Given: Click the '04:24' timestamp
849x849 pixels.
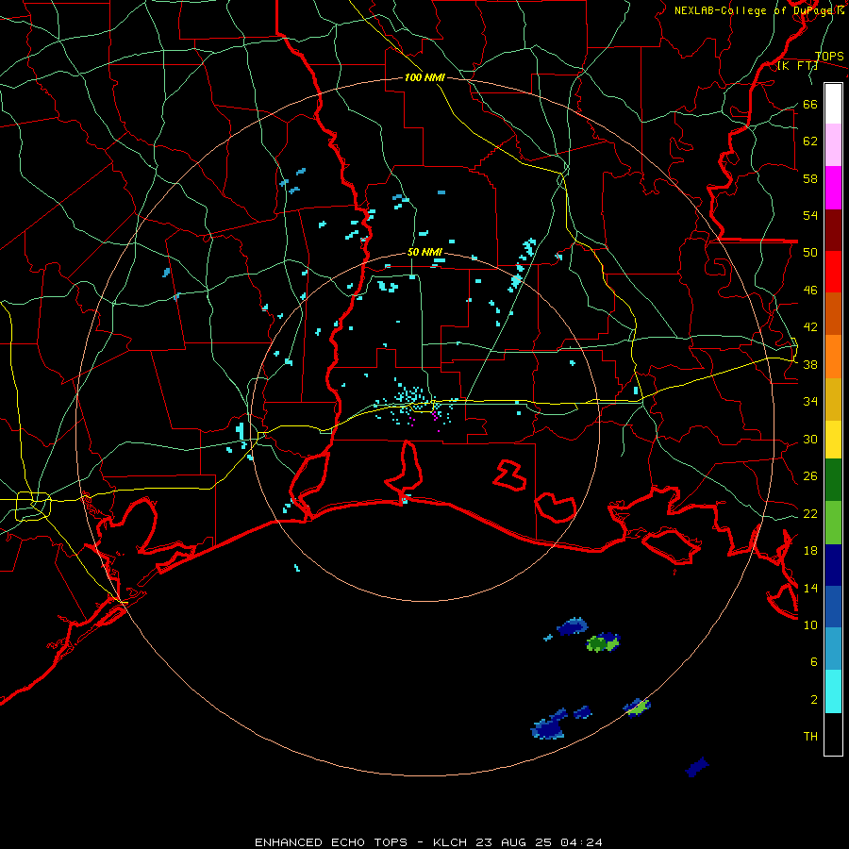Looking at the screenshot, I should click(581, 842).
